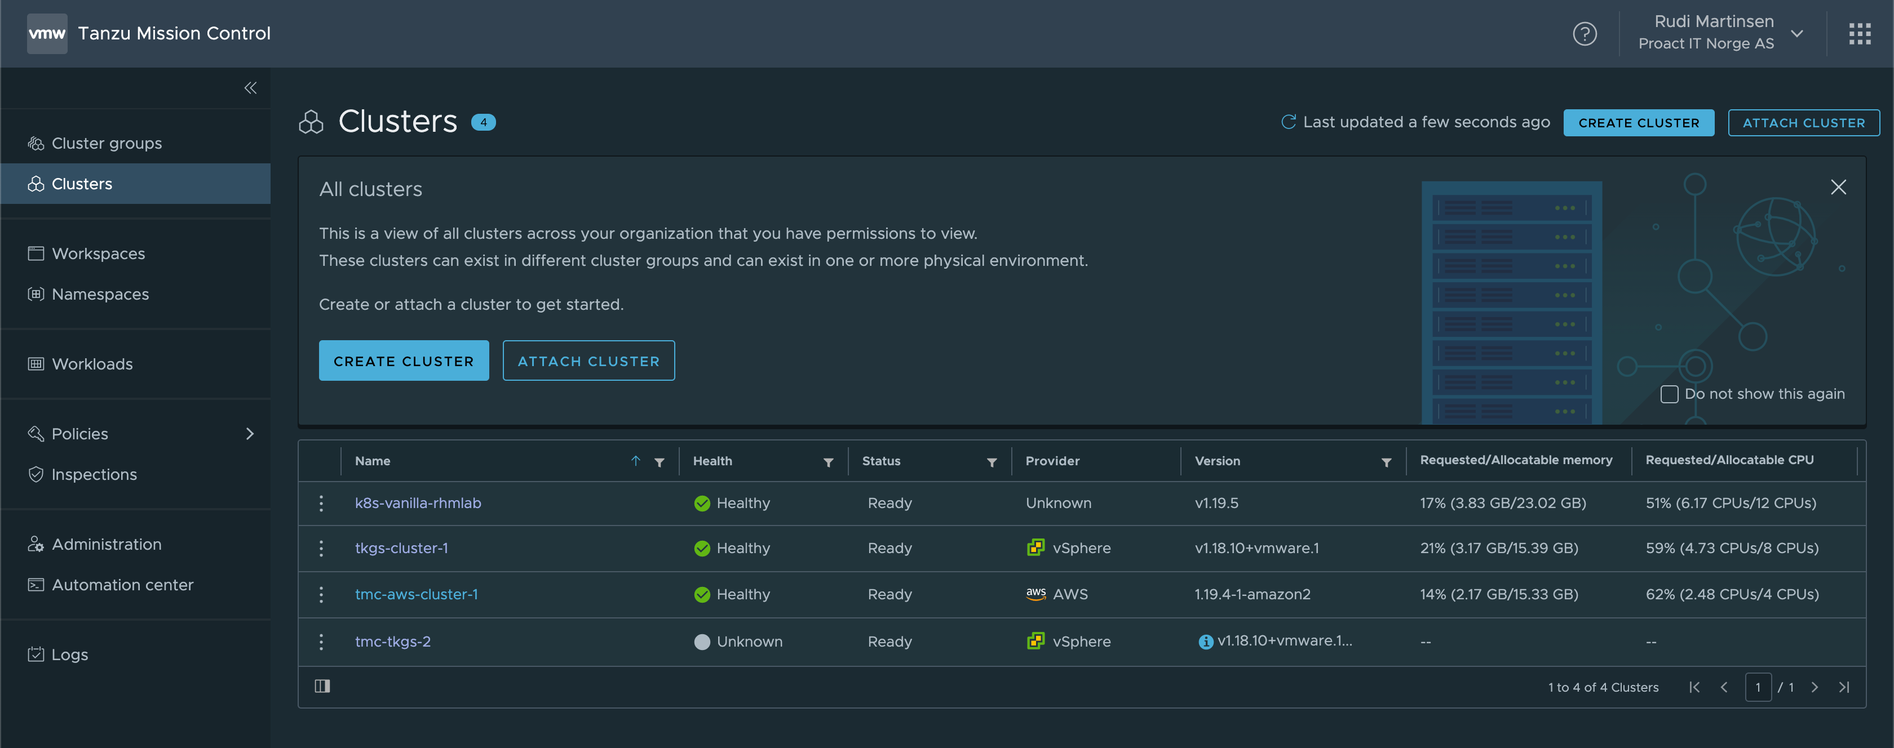Go to first page of clusters

point(1694,687)
